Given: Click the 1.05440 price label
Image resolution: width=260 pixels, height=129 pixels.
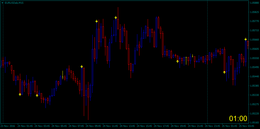Looking at the screenshot, I should [x=254, y=77].
